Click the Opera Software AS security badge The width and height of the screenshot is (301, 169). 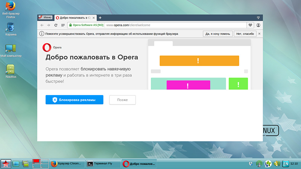click(86, 25)
